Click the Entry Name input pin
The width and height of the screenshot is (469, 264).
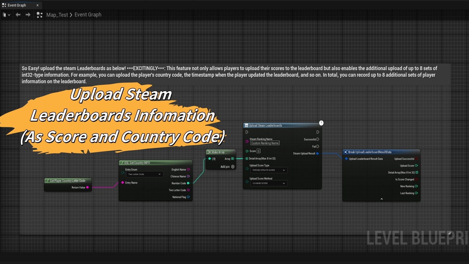pyautogui.click(x=123, y=183)
